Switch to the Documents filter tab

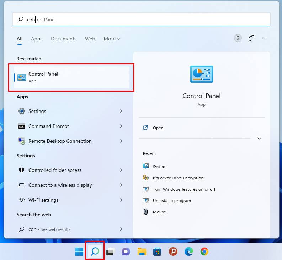tap(63, 39)
